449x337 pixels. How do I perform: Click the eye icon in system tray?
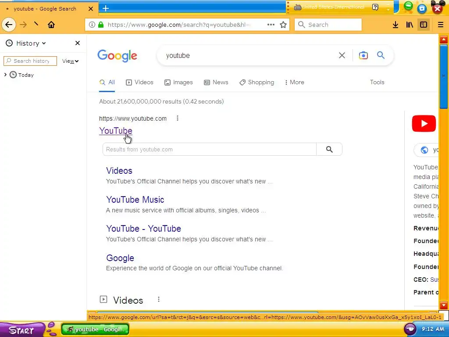(410, 329)
